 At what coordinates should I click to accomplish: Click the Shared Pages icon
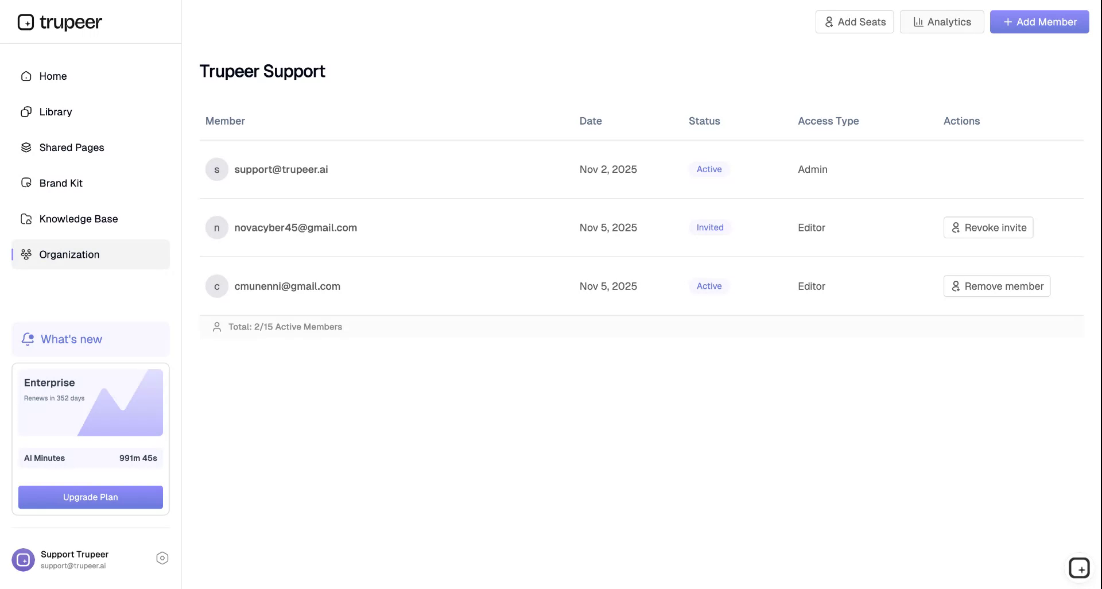(26, 147)
